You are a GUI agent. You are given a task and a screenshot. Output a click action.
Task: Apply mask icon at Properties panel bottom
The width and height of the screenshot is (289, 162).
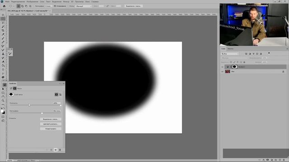click(51, 150)
